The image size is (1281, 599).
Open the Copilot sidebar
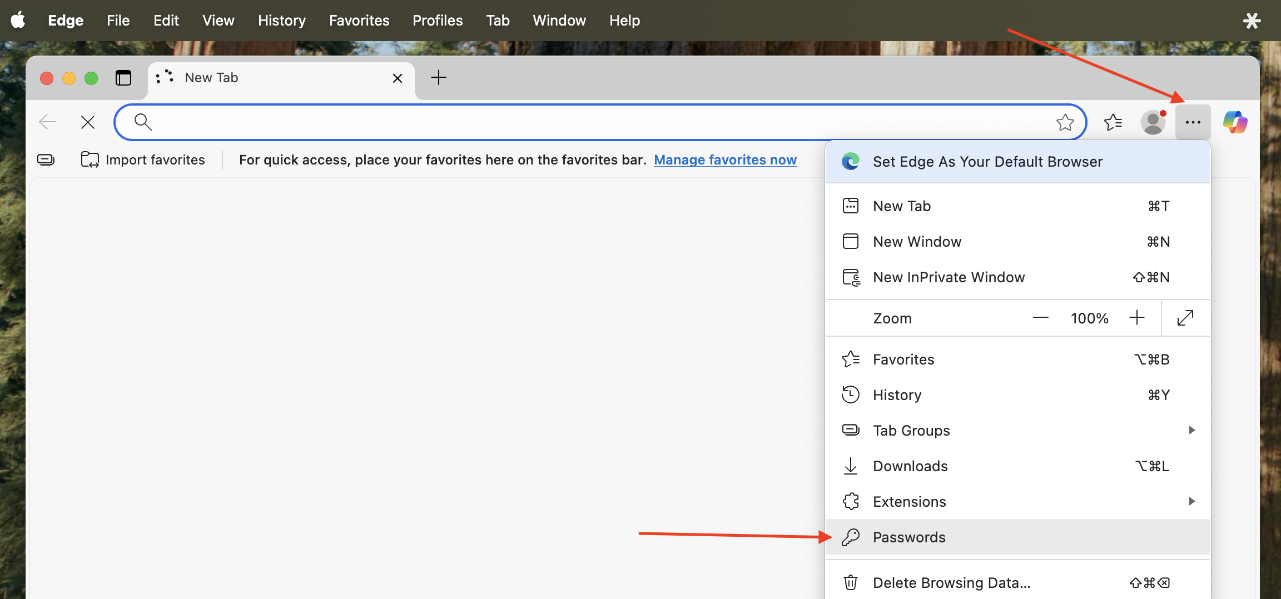[1235, 122]
